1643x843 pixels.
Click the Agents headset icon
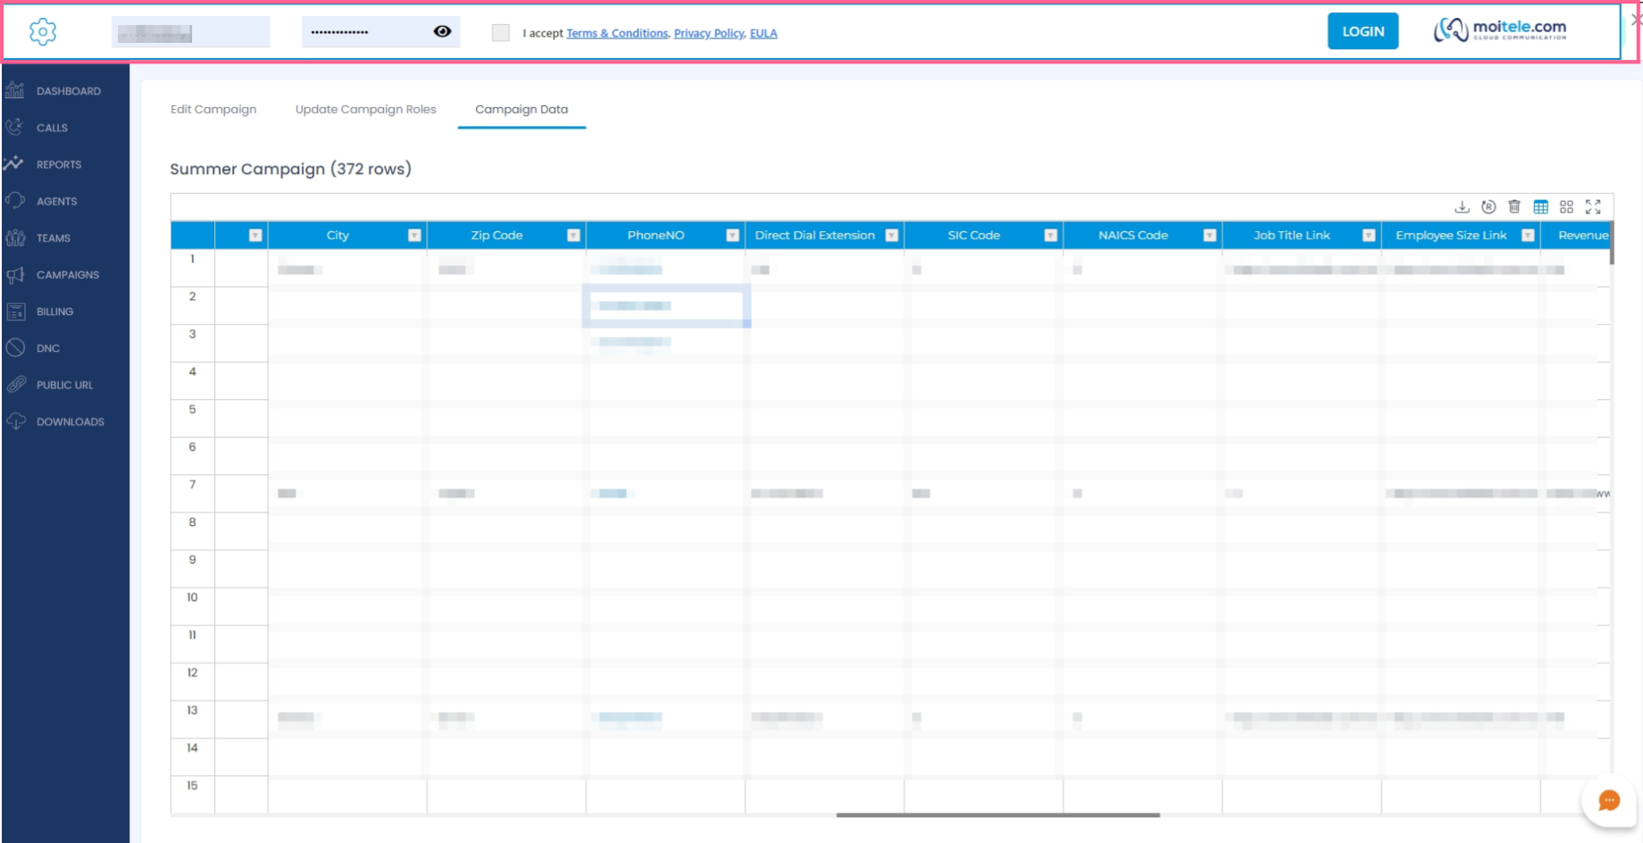point(15,200)
